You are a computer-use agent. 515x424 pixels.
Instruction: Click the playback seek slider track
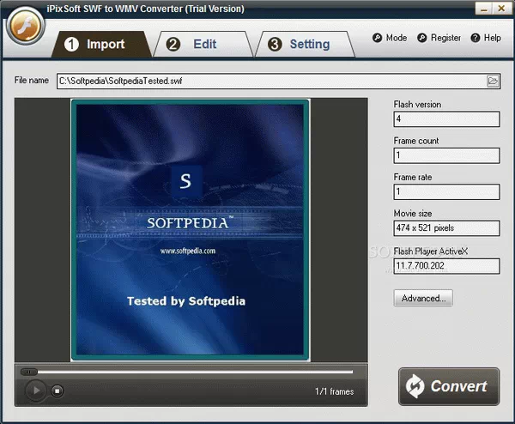click(x=189, y=372)
